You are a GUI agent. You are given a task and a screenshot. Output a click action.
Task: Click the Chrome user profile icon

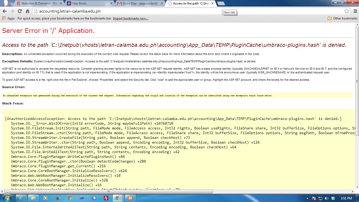point(6,3)
